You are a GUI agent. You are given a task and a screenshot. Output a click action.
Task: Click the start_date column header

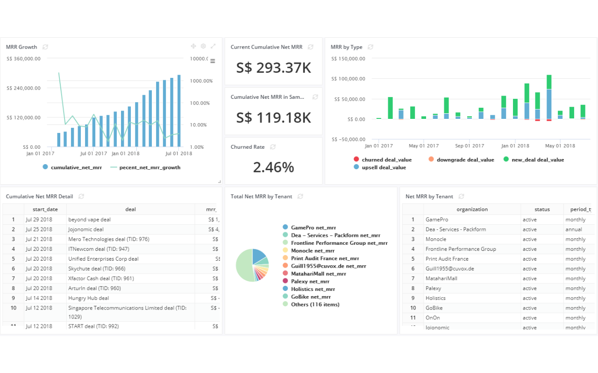click(x=45, y=209)
